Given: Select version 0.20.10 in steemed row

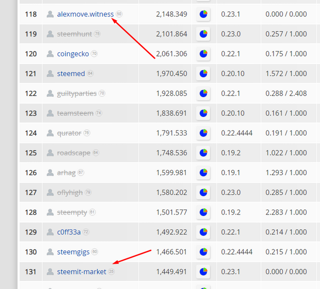Looking at the screenshot, I should click(x=232, y=73).
